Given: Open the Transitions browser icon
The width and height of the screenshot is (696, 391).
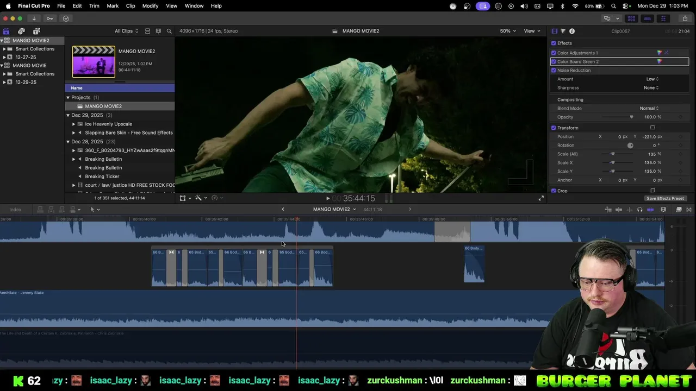Looking at the screenshot, I should [x=689, y=210].
